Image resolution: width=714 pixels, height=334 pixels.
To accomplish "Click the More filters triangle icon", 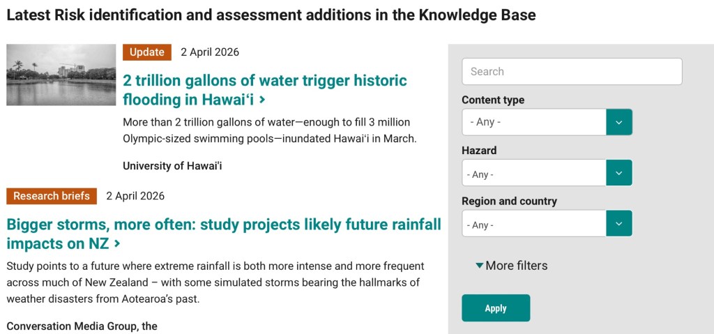I will coord(479,266).
